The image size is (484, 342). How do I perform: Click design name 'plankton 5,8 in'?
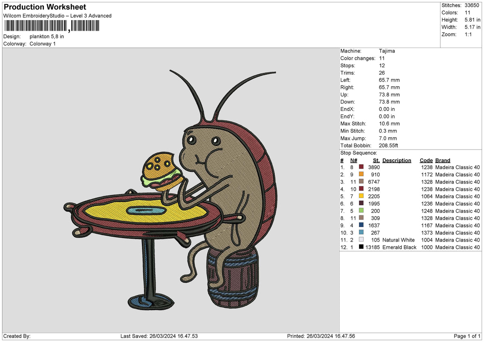pyautogui.click(x=47, y=36)
